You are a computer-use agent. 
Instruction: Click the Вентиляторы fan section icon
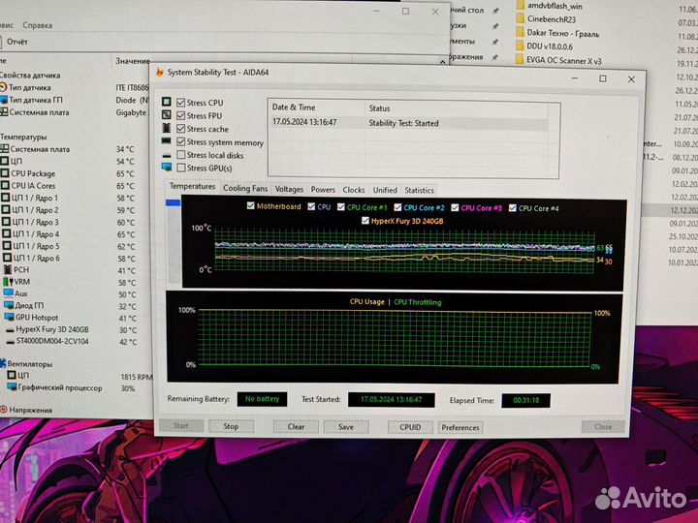pos(3,363)
